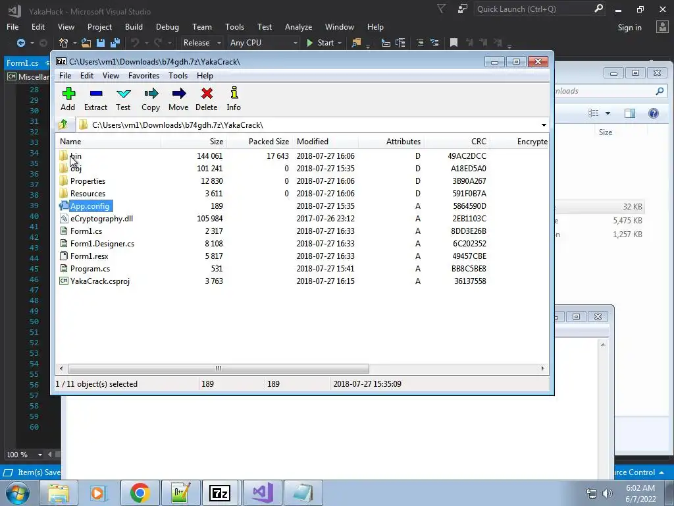Click Navigate Backward in Visual Studio
Image resolution: width=674 pixels, height=506 pixels.
point(20,43)
